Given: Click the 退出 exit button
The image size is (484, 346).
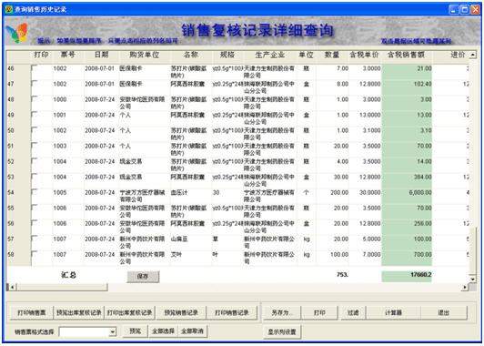Looking at the screenshot, I should click(444, 312).
